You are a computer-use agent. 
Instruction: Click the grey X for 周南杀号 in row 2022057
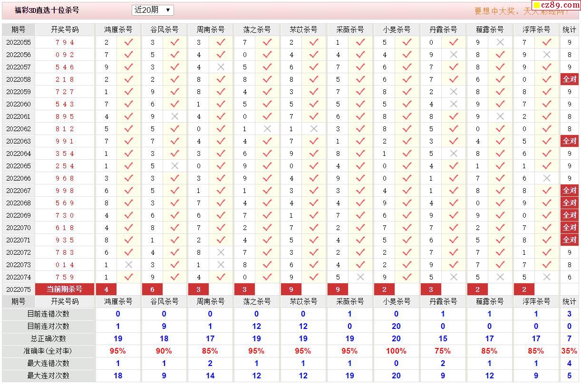click(221, 67)
